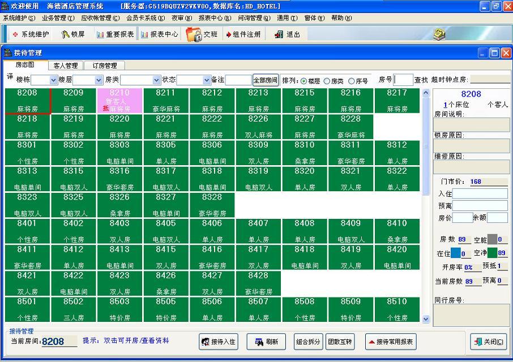Expand the 楼栋 building dropdown
Screen dimensions: 513x362
coord(53,80)
